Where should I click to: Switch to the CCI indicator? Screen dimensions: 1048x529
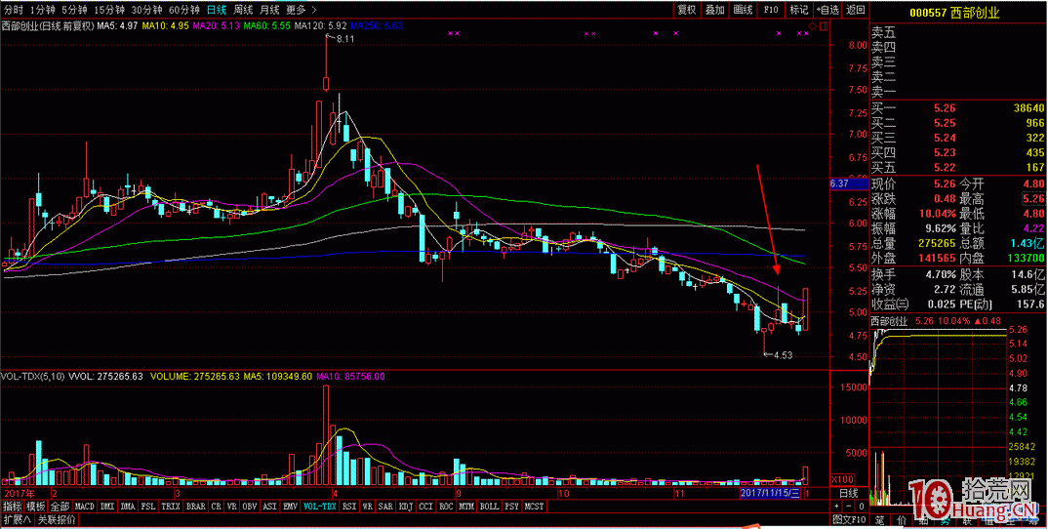pyautogui.click(x=426, y=507)
